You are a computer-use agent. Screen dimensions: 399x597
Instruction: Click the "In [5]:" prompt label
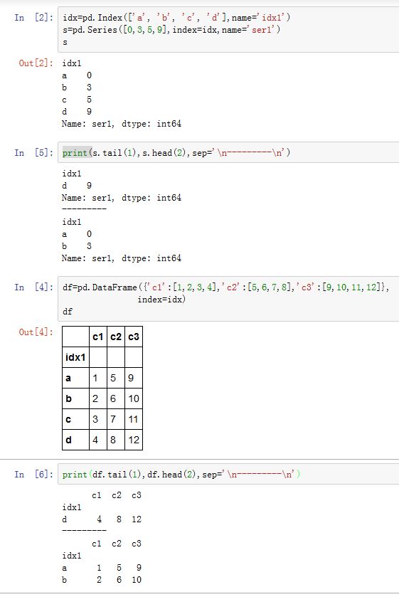click(34, 153)
